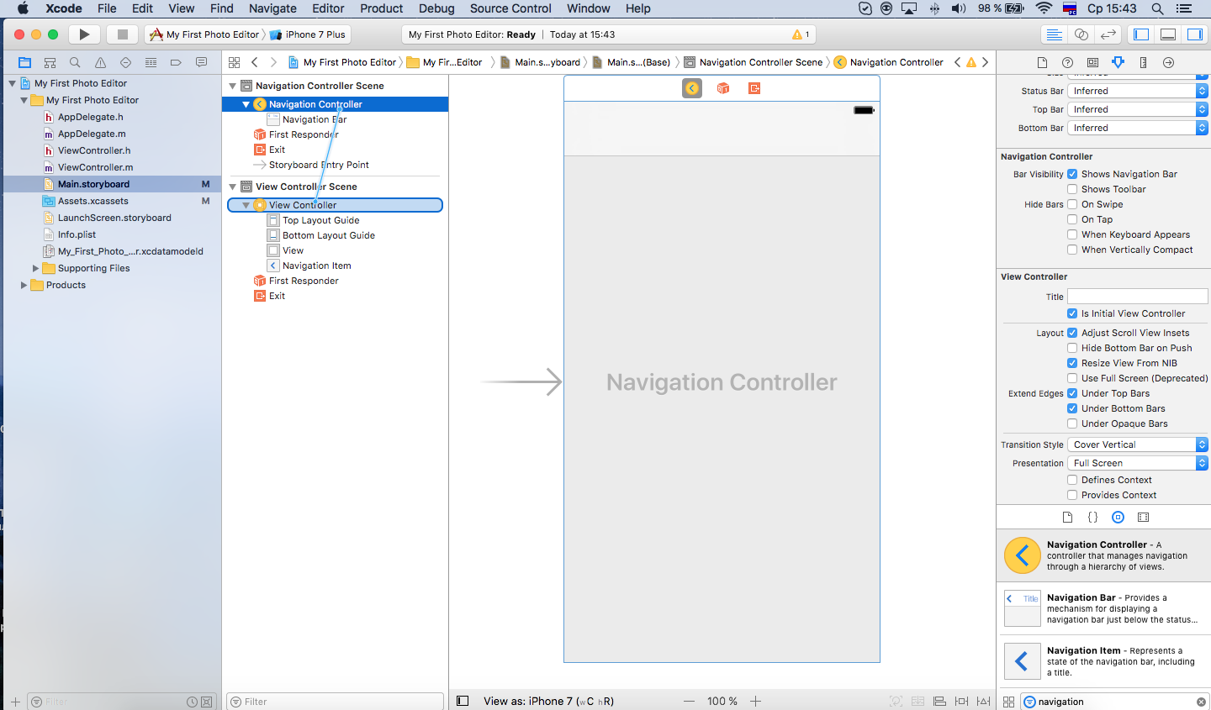
Task: Click the Title input field
Action: coord(1138,296)
